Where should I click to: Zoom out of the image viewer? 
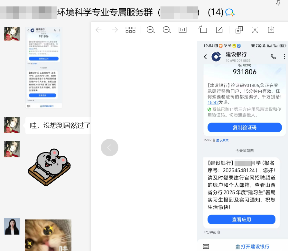(x=166, y=30)
